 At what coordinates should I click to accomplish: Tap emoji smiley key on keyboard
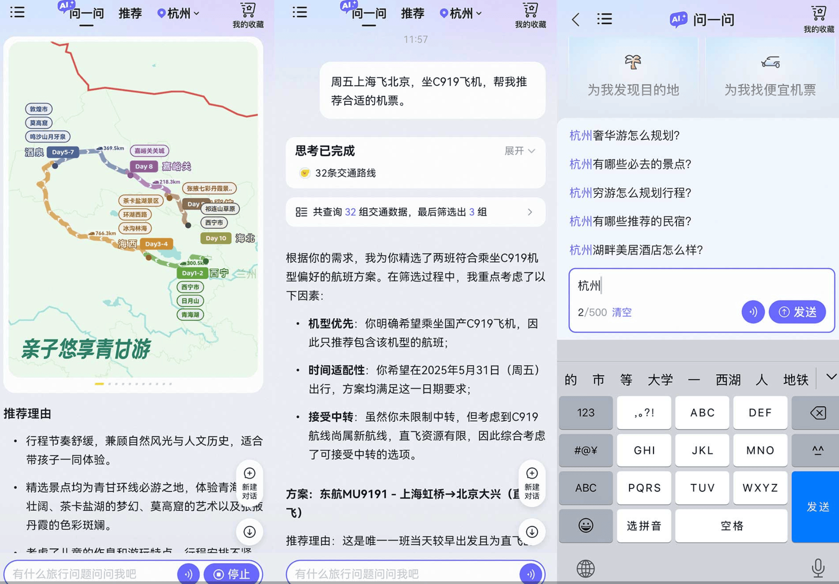(x=586, y=526)
